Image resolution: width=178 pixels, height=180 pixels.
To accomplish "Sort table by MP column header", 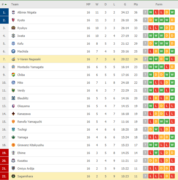I will coord(88,4).
